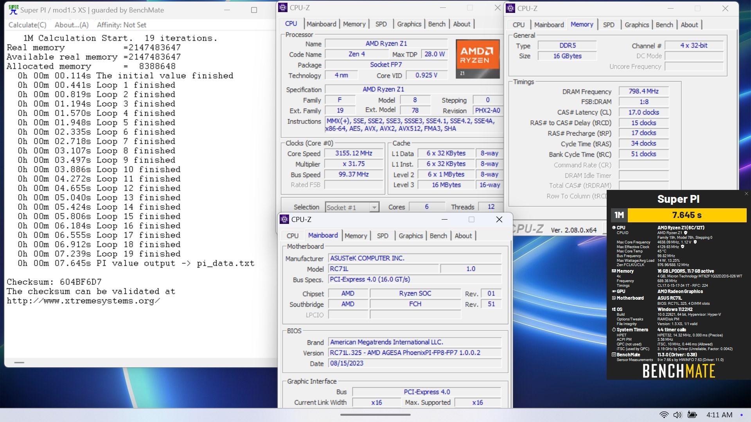Image resolution: width=751 pixels, height=422 pixels.
Task: Close the BenchMate Super PI overlay
Action: (x=746, y=194)
